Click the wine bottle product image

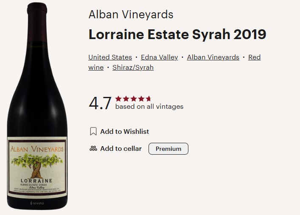pyautogui.click(x=37, y=106)
